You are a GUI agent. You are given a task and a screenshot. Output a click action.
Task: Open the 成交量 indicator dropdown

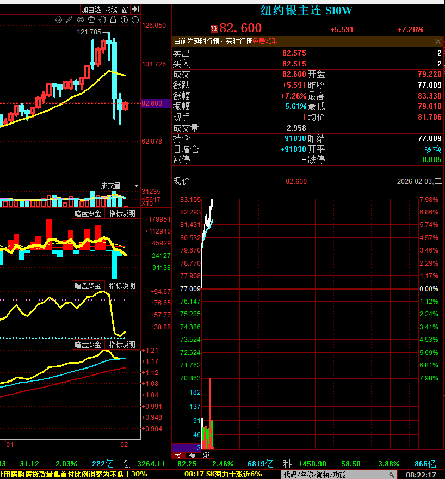click(x=136, y=186)
